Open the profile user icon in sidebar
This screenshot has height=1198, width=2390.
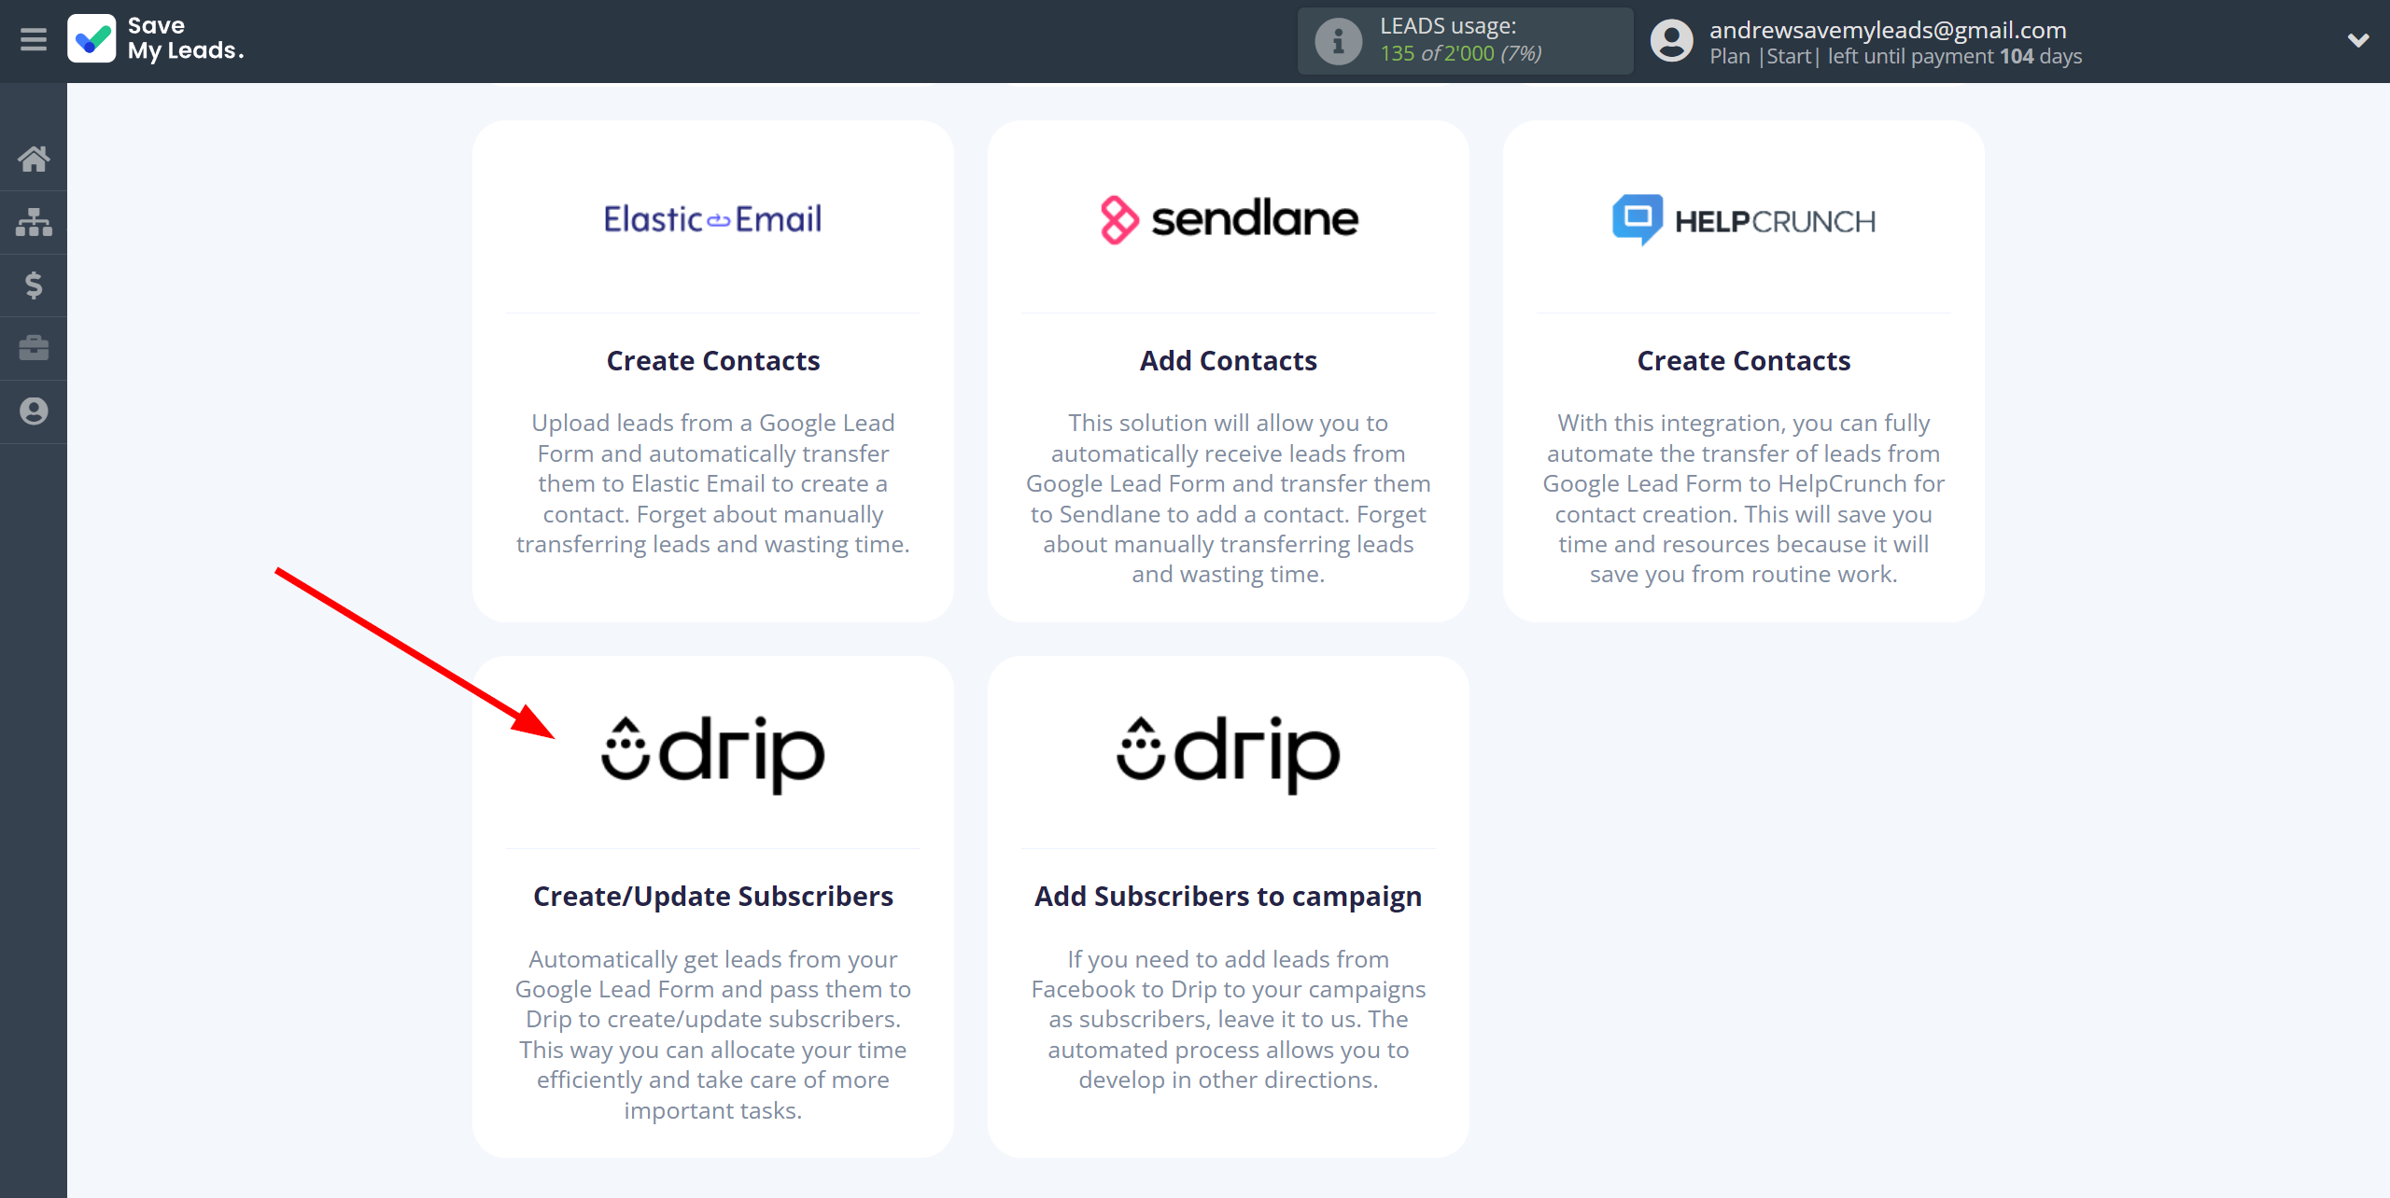point(34,411)
